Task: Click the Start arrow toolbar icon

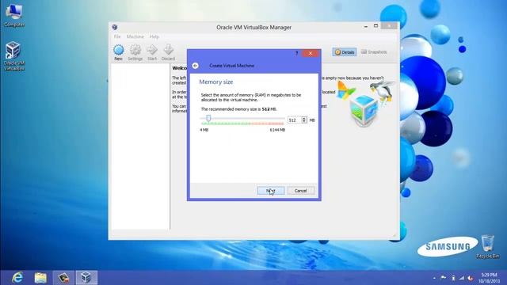Action: coord(152,53)
